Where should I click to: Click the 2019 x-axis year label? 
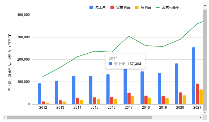coord(163,108)
